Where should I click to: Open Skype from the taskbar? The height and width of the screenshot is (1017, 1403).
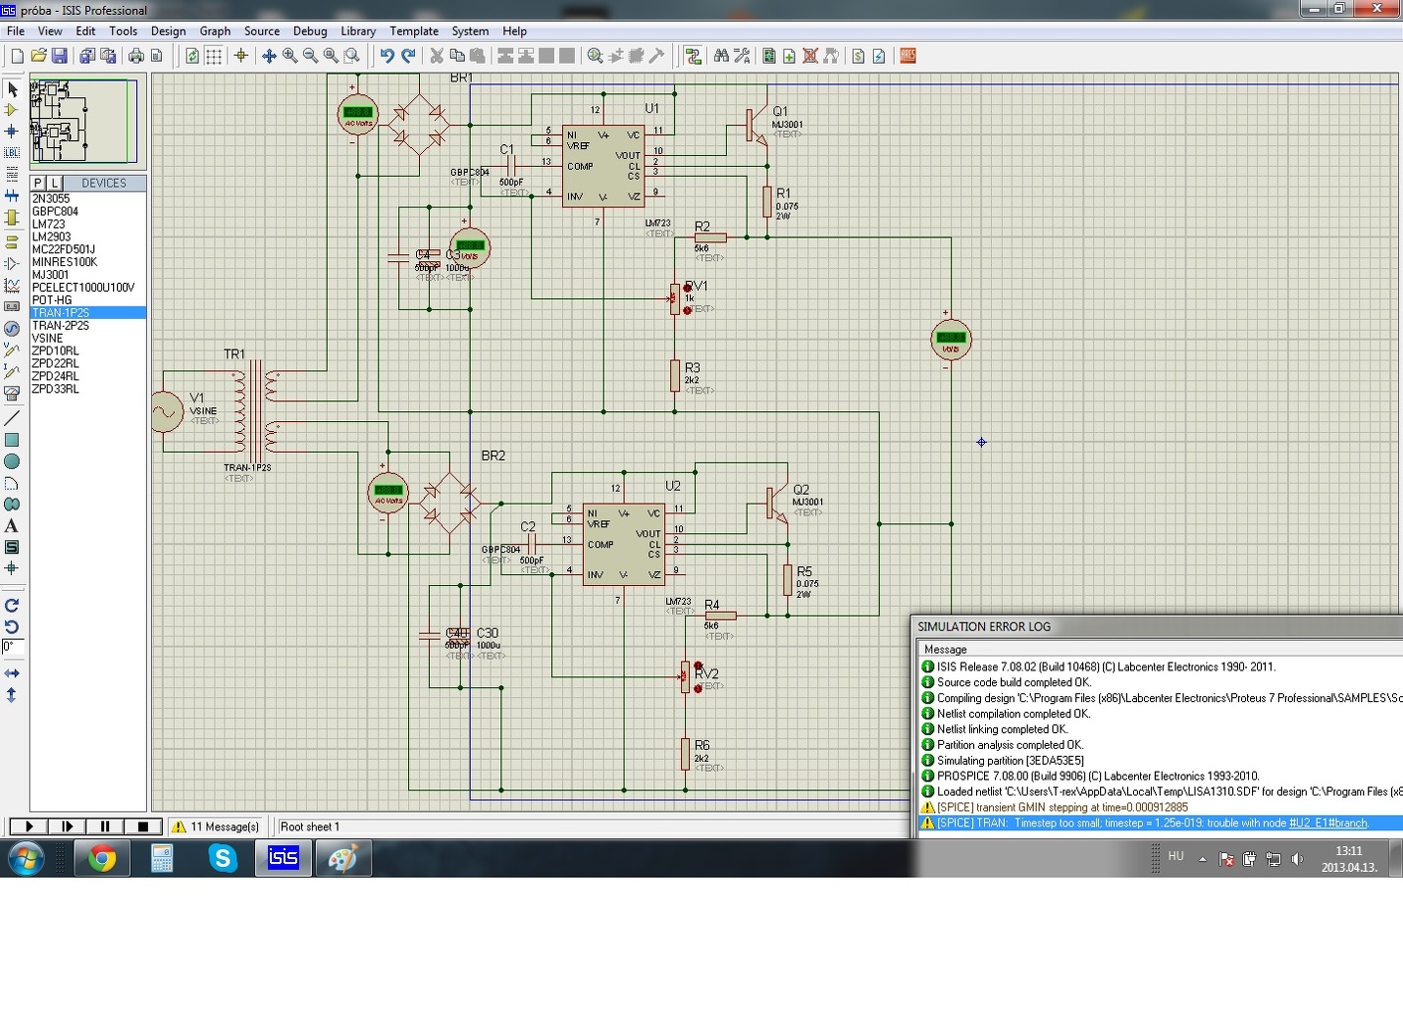[x=222, y=858]
